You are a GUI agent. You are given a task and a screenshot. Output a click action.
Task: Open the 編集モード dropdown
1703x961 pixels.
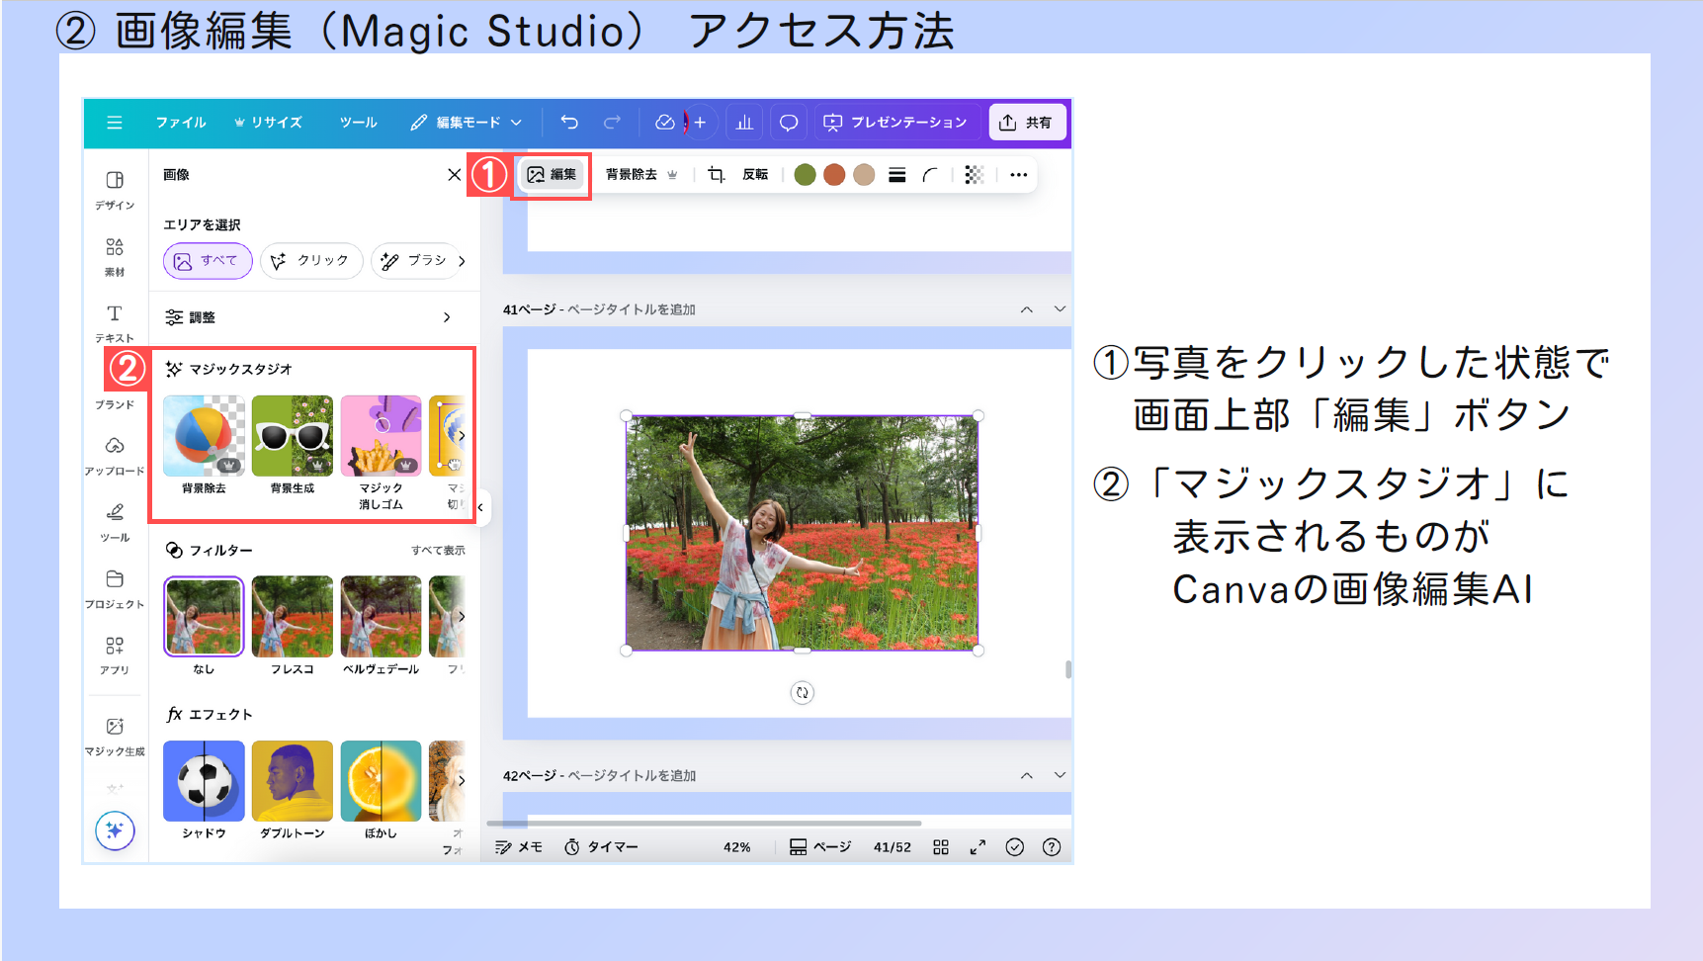click(x=467, y=123)
